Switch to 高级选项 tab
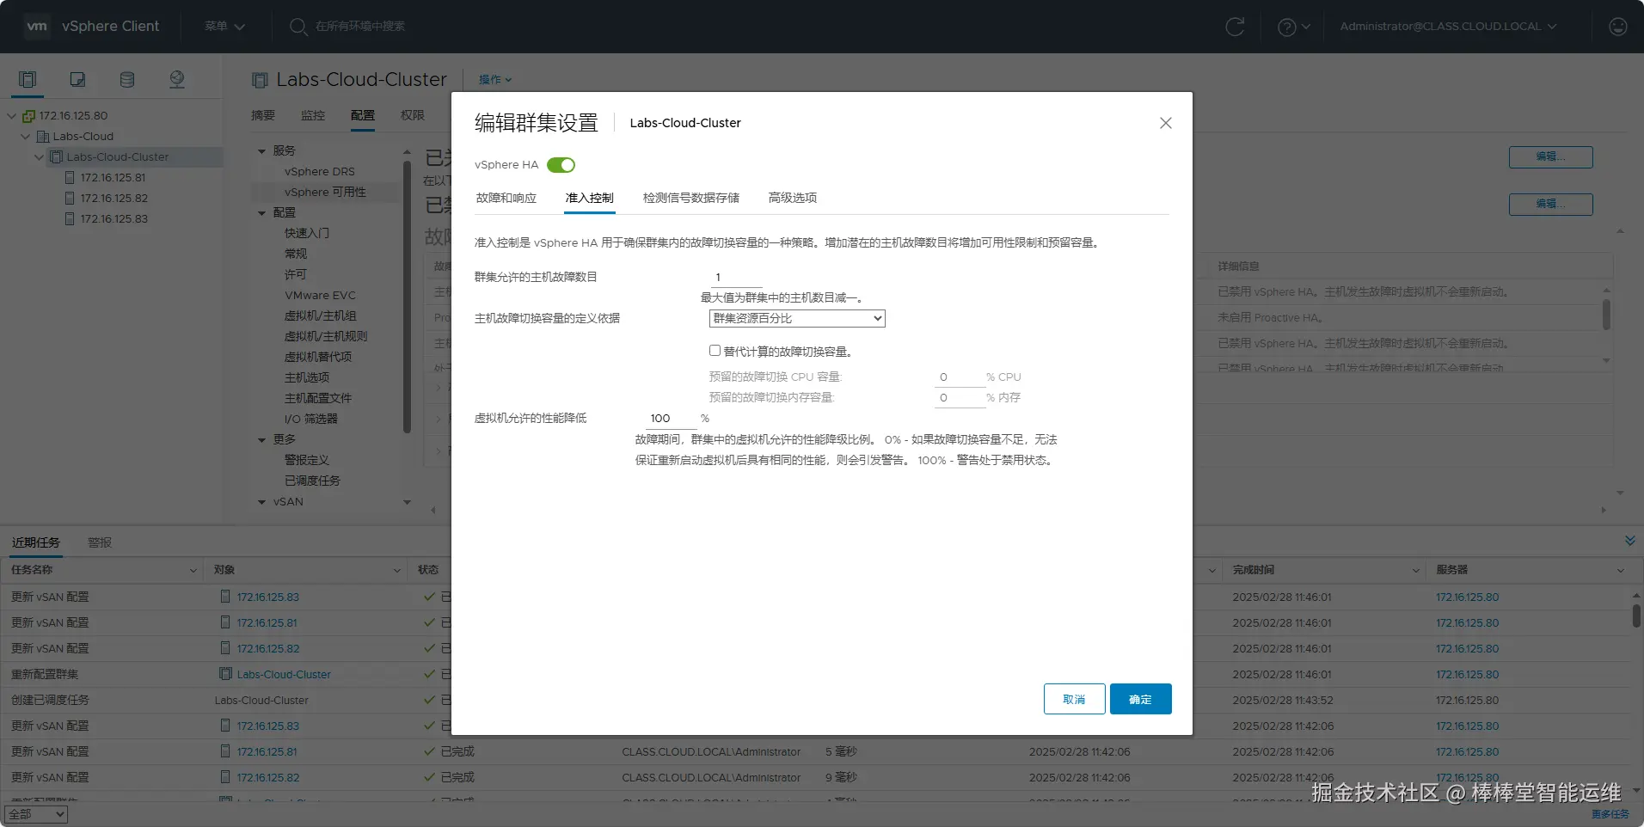 pos(793,198)
